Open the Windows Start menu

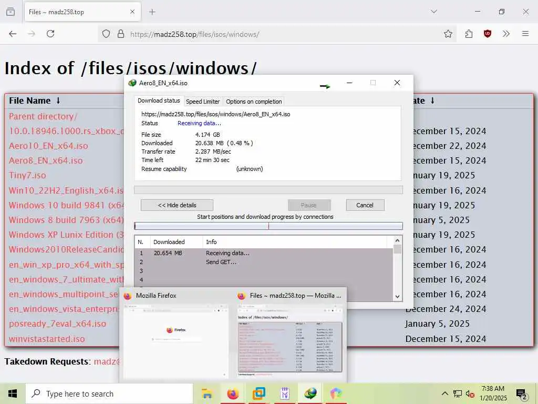pos(13,393)
